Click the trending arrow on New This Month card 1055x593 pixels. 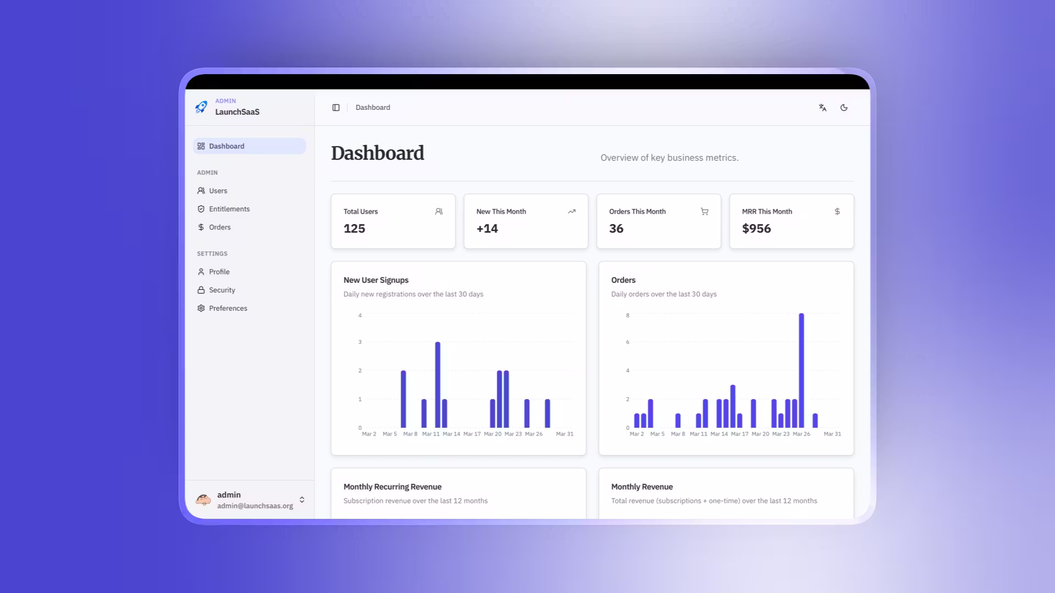tap(571, 211)
